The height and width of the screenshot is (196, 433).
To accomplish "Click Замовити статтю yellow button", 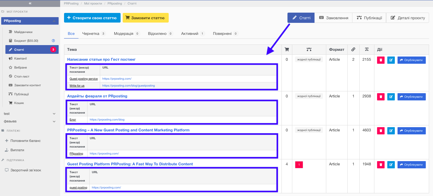I will 146,18.
